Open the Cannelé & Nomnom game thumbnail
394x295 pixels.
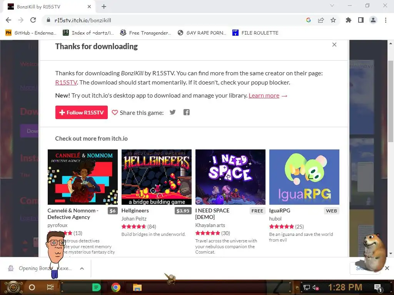pos(83,177)
